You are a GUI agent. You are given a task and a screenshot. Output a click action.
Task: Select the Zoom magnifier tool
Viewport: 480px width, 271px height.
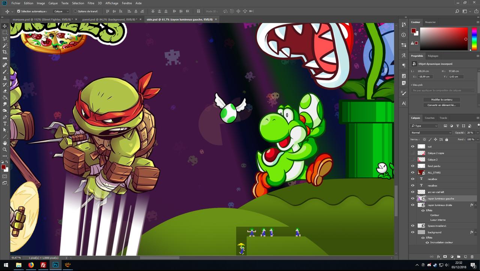pyautogui.click(x=5, y=149)
